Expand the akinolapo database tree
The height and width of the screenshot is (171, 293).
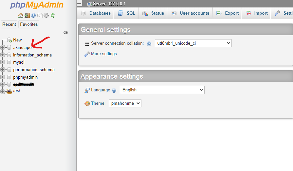(x=2, y=47)
